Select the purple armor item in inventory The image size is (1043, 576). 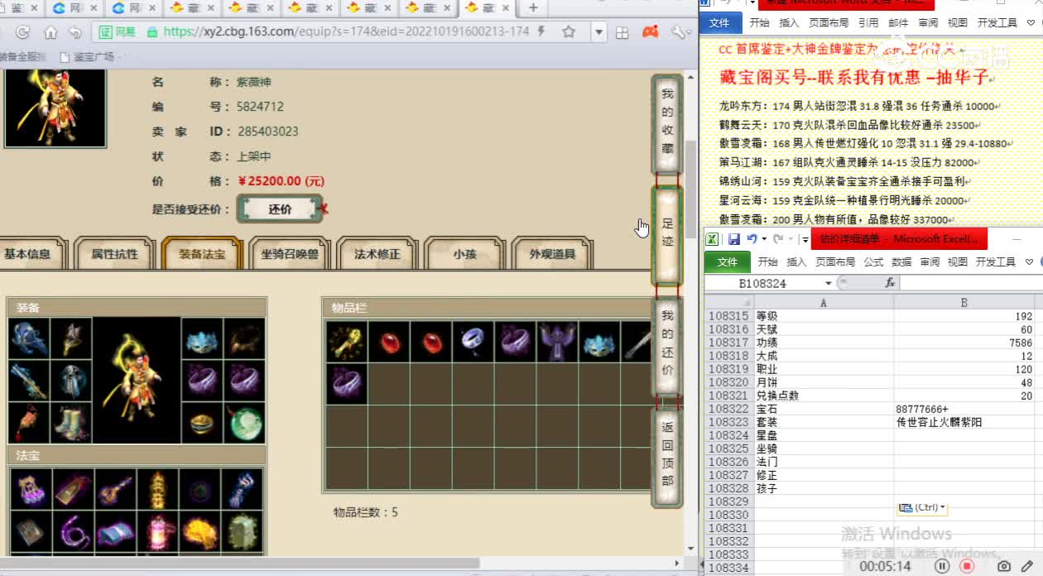[x=557, y=342]
